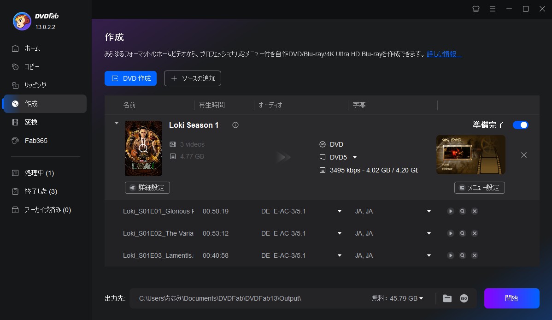Open audio dropdown for Loki_S01E02

pyautogui.click(x=340, y=233)
